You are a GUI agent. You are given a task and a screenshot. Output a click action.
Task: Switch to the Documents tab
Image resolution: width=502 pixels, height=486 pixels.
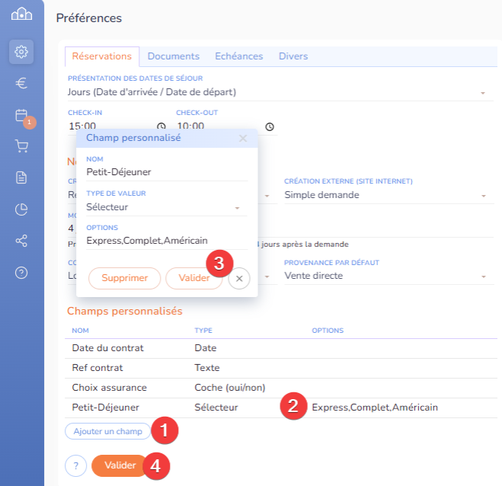173,56
